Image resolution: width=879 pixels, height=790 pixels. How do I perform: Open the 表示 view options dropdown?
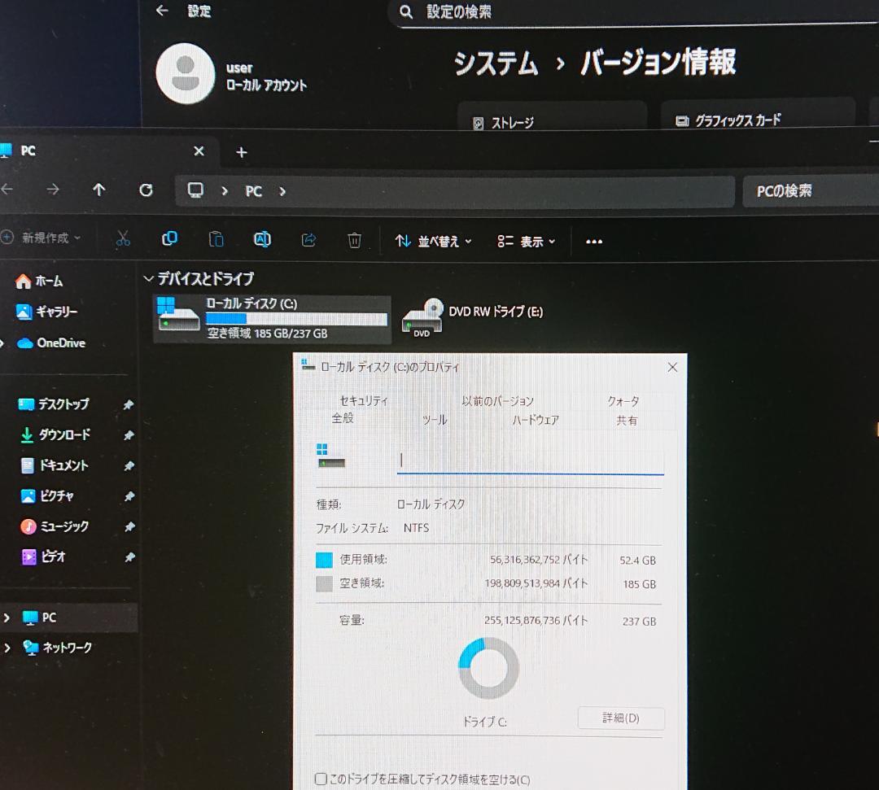[x=525, y=241]
